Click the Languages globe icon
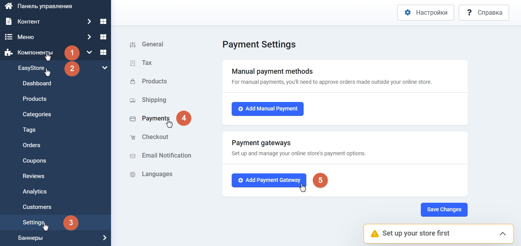The width and height of the screenshot is (521, 246). [x=133, y=174]
